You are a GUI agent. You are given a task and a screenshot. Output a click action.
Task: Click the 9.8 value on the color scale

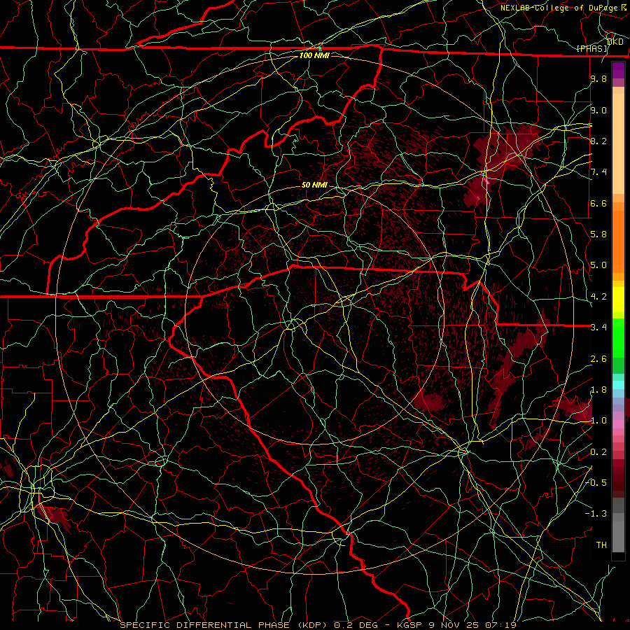[x=598, y=78]
